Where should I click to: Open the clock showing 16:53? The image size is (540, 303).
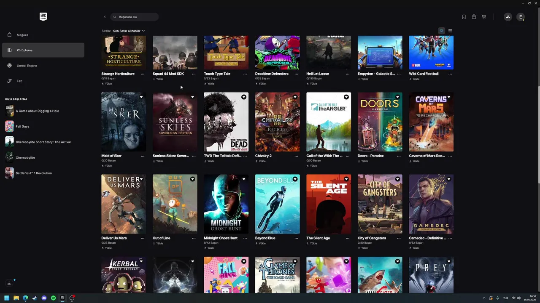pos(529,298)
